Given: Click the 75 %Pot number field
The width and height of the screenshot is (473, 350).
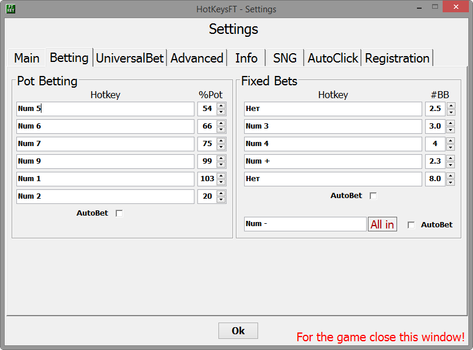Looking at the screenshot, I should coord(207,144).
